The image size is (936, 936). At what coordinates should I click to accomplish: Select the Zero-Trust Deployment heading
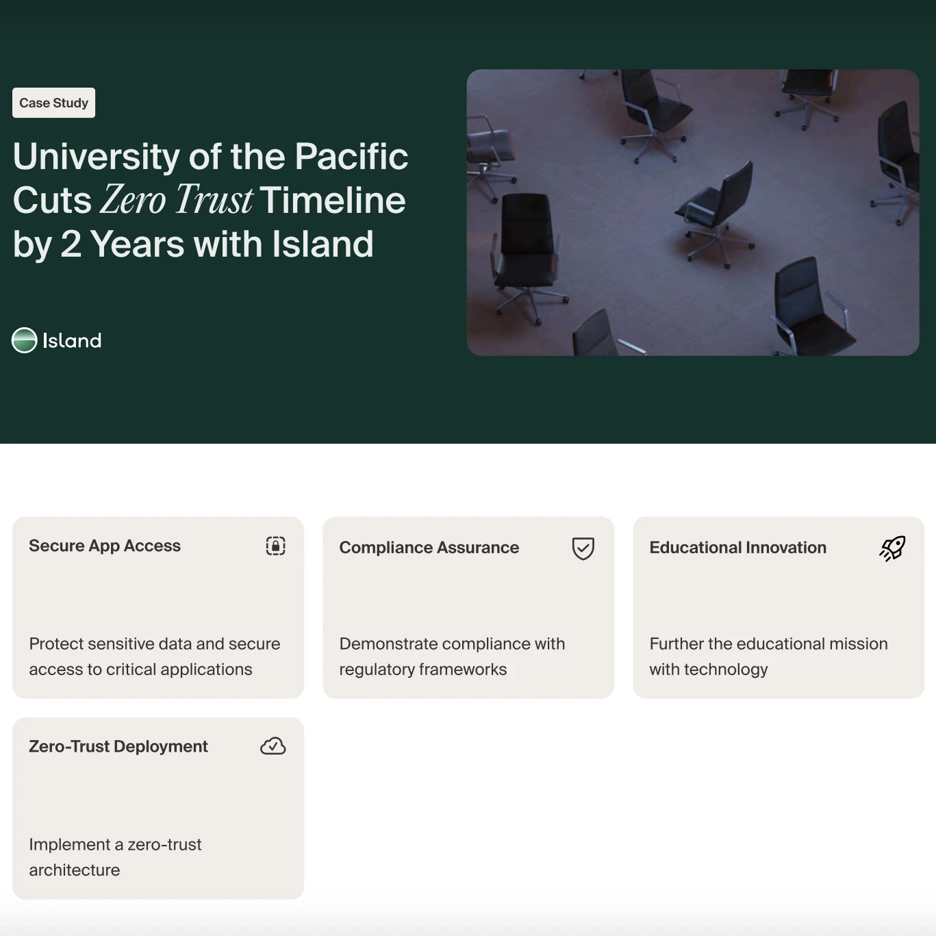click(118, 746)
